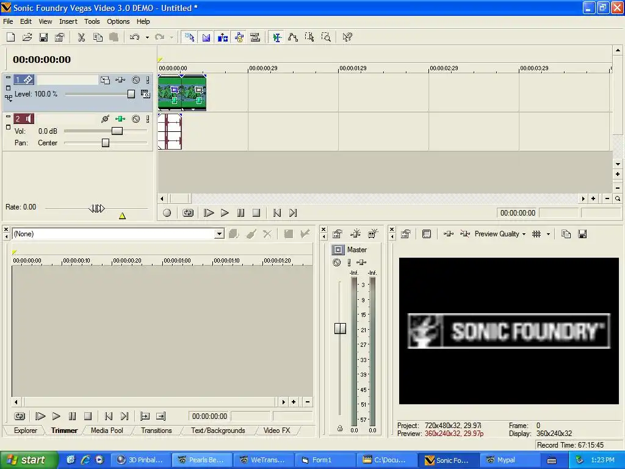
Task: Toggle the Enable Snapping button in toolbar
Action: 190,37
